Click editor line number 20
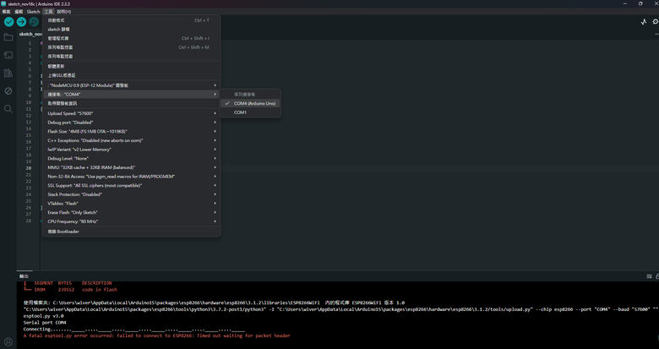Screen dimensions: 659x349 [29, 168]
